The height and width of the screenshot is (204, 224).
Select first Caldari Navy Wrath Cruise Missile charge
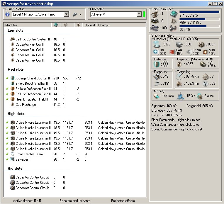pyautogui.click(x=121, y=123)
